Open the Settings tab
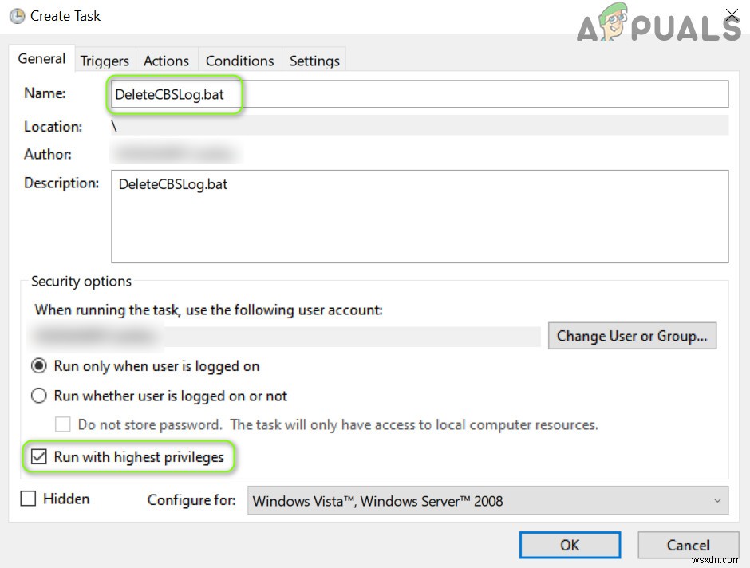 pos(314,61)
